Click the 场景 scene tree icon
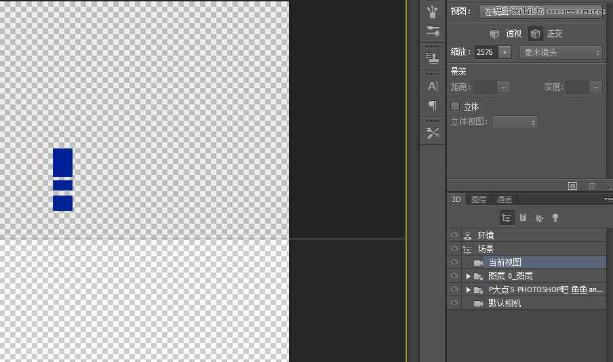This screenshot has height=362, width=613. (468, 249)
